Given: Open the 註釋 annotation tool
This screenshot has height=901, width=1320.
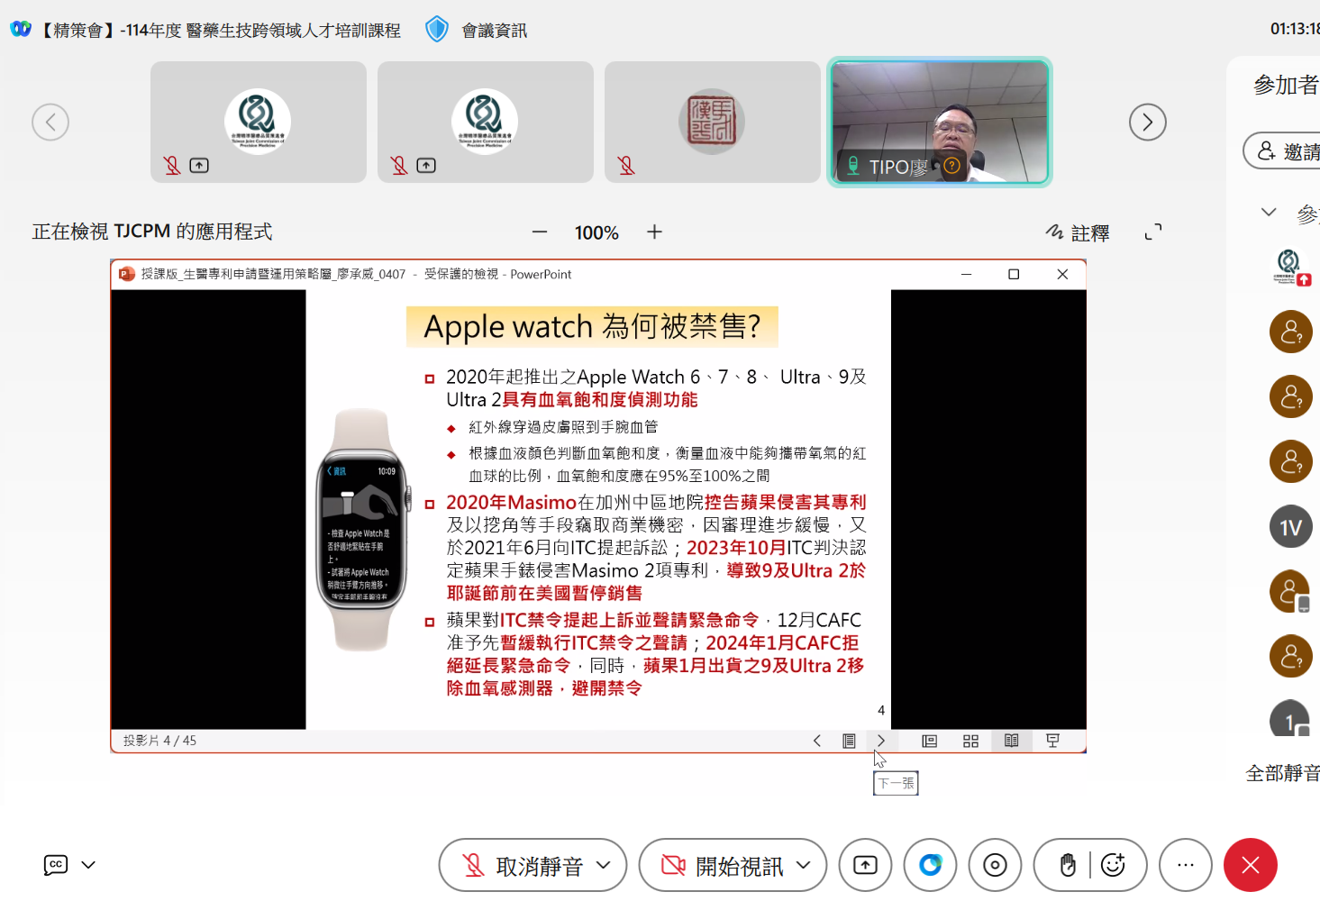Looking at the screenshot, I should pyautogui.click(x=1078, y=232).
